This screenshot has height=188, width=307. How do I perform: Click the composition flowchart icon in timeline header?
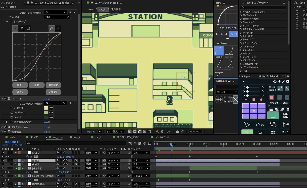pos(130,143)
